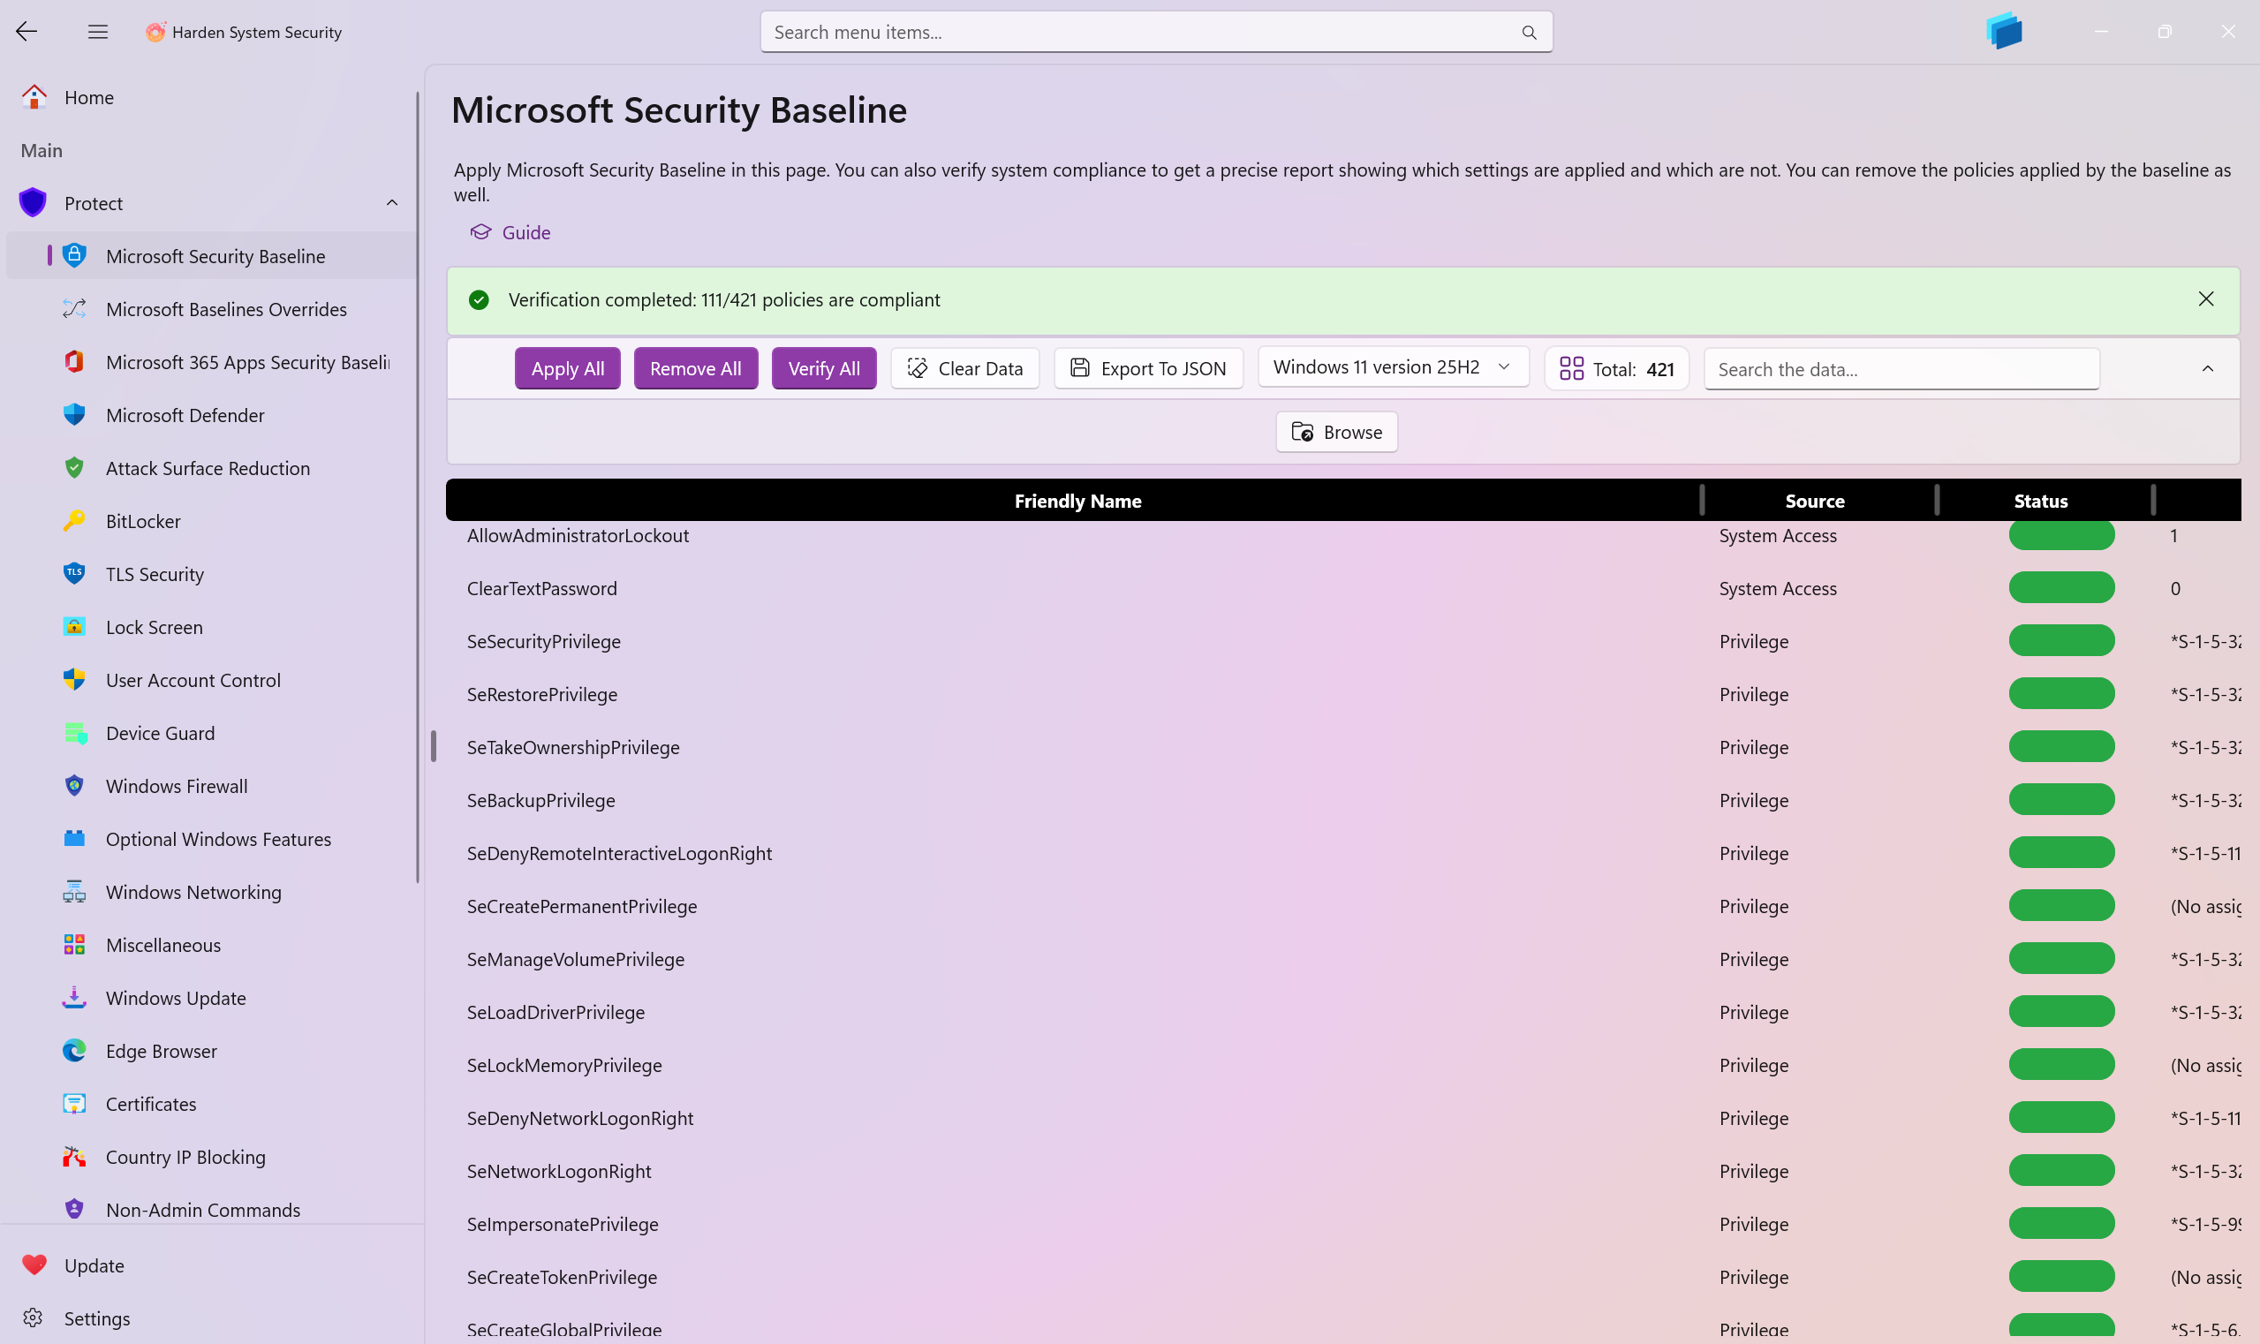Collapse the toolbar using the right chevron
This screenshot has width=2260, height=1344.
click(x=2208, y=368)
